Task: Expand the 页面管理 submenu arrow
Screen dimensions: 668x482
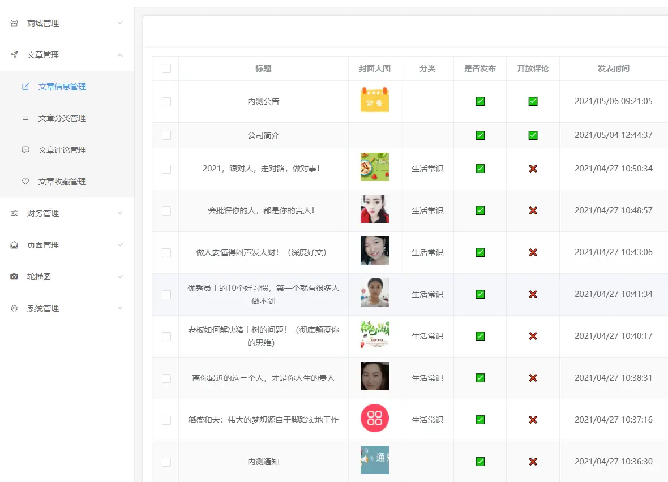Action: pos(120,245)
